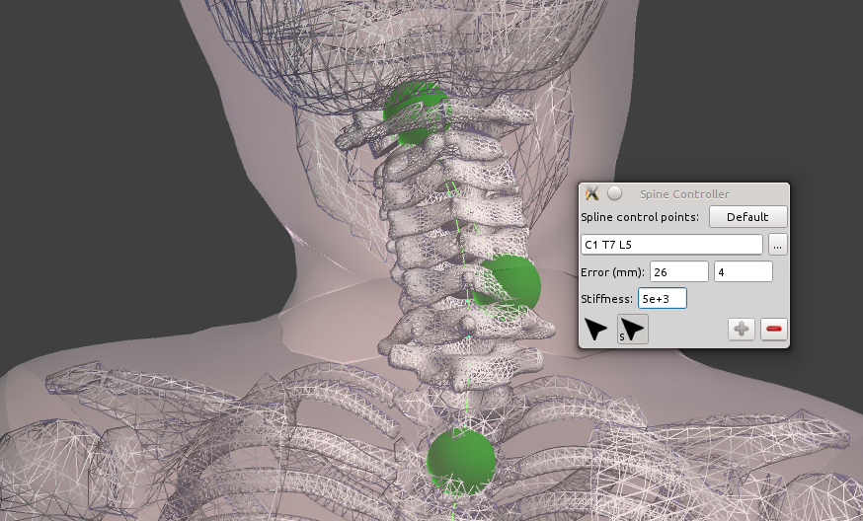Click the 'Spine Controller' title text
Image resolution: width=863 pixels, height=521 pixels.
tap(684, 194)
